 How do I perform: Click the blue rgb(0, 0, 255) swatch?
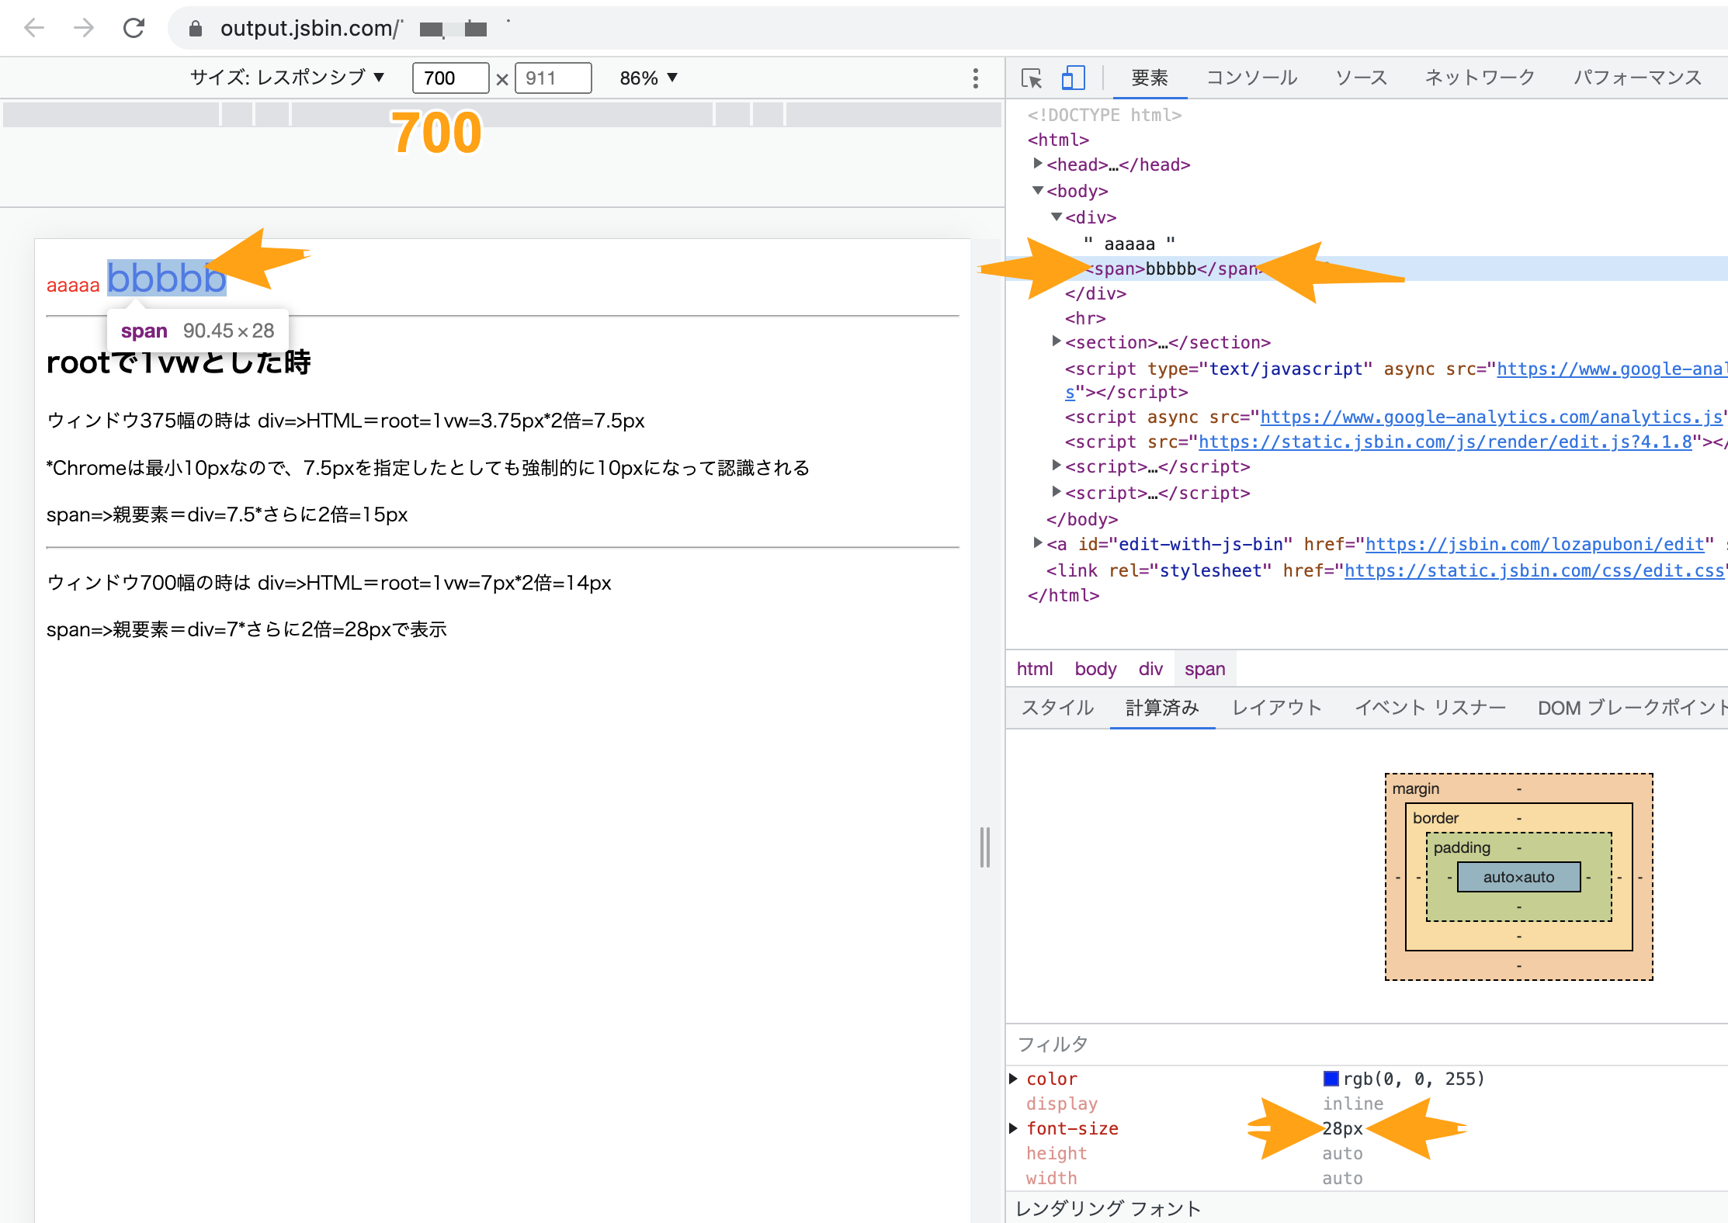point(1331,1079)
